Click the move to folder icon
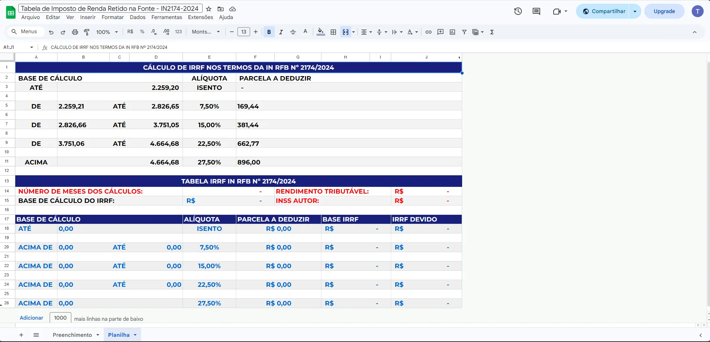The height and width of the screenshot is (342, 710). [x=221, y=9]
